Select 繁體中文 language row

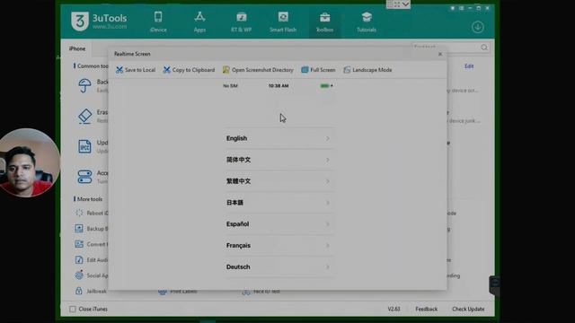pos(279,181)
